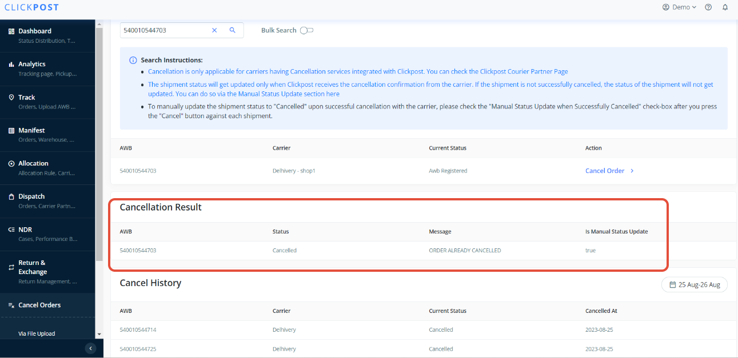Click Is Manual Status Update column header
Image resolution: width=738 pixels, height=358 pixels.
(x=616, y=232)
